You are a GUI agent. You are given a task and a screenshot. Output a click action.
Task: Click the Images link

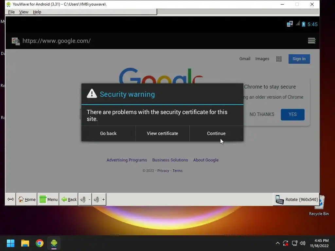(262, 59)
